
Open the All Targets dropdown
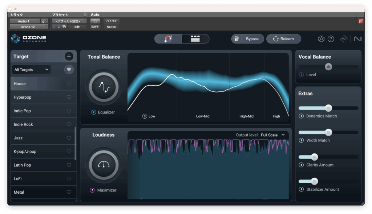31,70
